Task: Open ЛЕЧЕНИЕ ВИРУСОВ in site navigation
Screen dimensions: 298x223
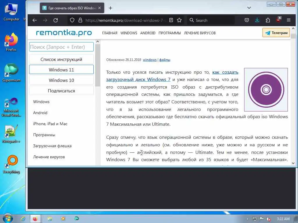Action: tap(200, 33)
